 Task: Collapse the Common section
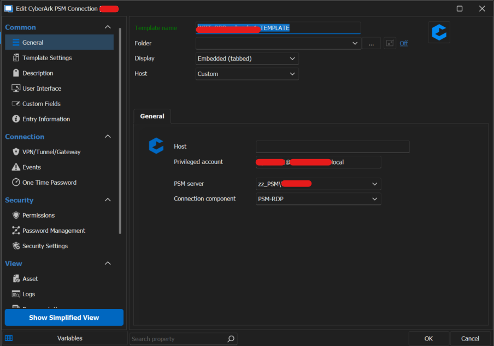coord(108,27)
